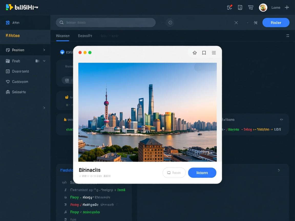Click the Shanghai skyline image
Screen dimensions: 295x221
147,112
